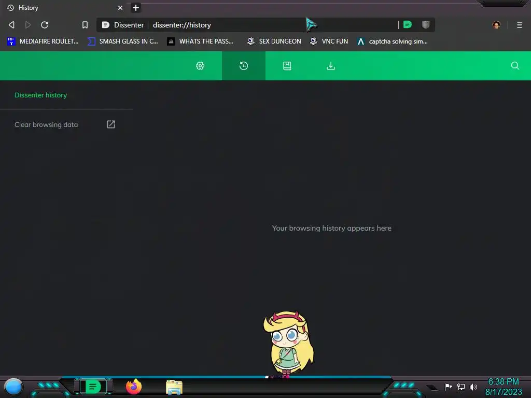Click Clear browsing data
This screenshot has height=398, width=531.
pos(46,124)
